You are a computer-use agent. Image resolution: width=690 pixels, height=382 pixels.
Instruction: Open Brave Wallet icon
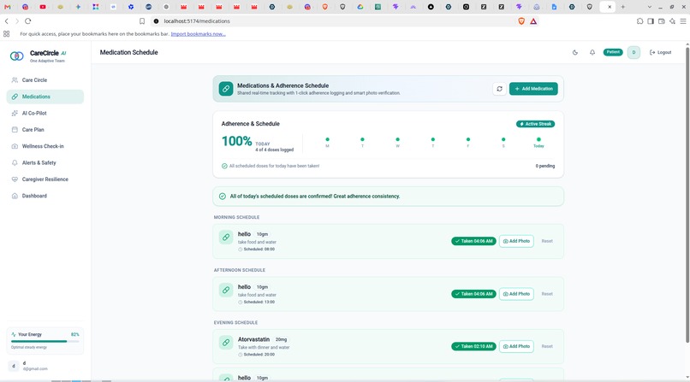pos(662,21)
